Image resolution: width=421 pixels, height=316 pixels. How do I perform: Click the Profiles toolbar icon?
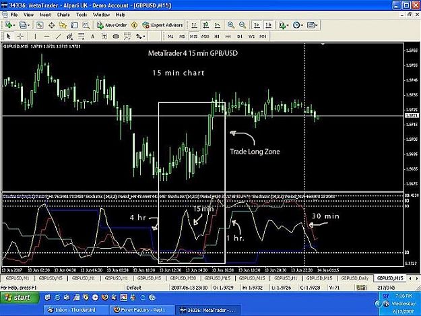click(x=22, y=25)
